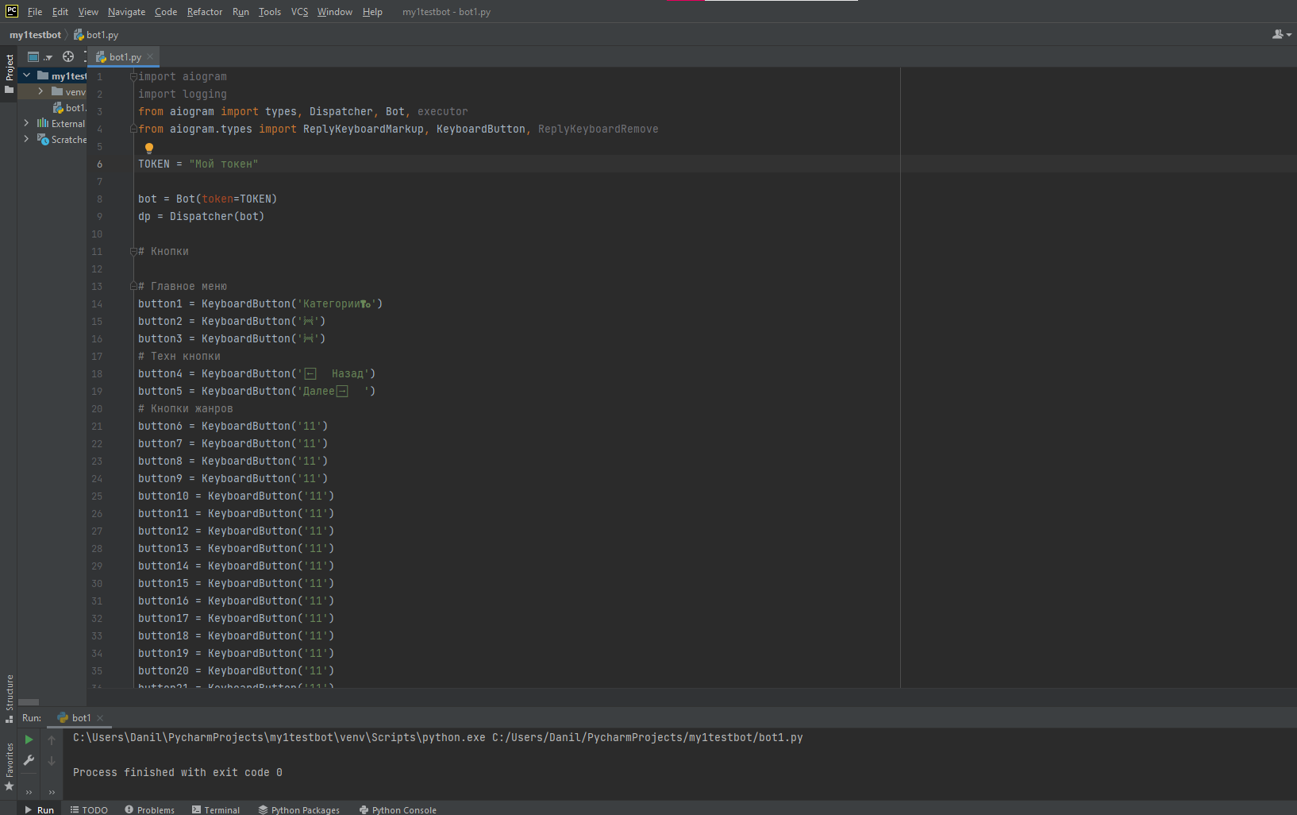Select bot1.py file in project tree
1297x815 pixels.
coord(69,108)
